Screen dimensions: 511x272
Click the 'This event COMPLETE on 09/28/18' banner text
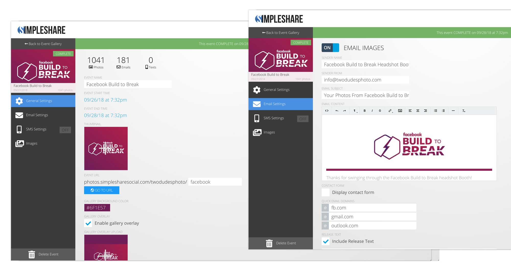pos(472,33)
